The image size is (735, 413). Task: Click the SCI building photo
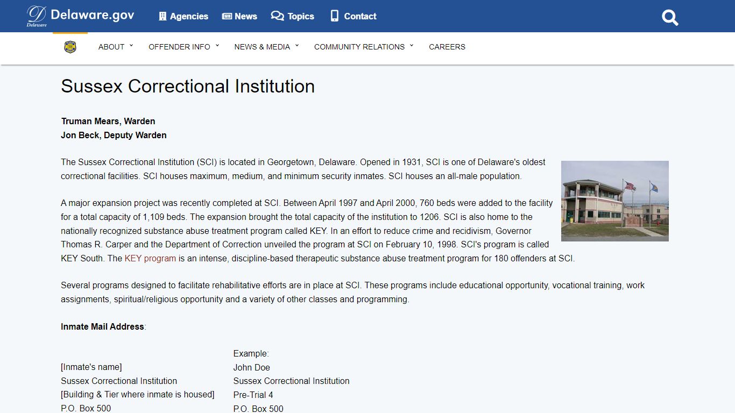pos(615,201)
